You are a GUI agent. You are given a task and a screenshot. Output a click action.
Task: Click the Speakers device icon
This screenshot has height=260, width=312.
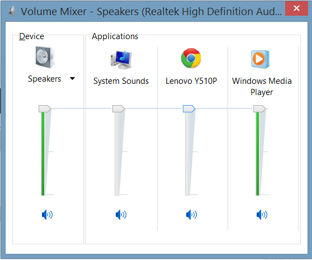tap(45, 57)
